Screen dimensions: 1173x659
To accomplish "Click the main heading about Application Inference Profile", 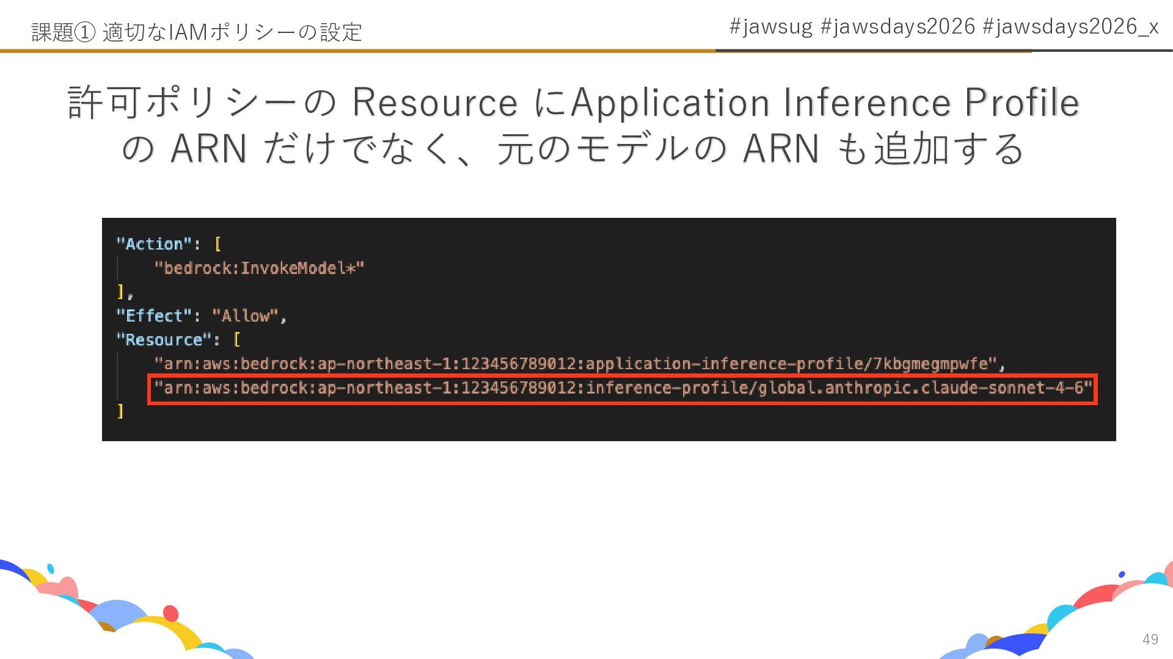I will 573,102.
